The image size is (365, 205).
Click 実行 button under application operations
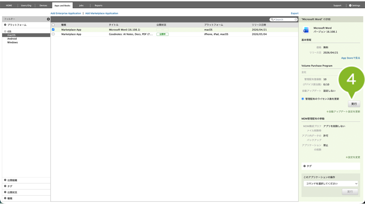pos(350,192)
